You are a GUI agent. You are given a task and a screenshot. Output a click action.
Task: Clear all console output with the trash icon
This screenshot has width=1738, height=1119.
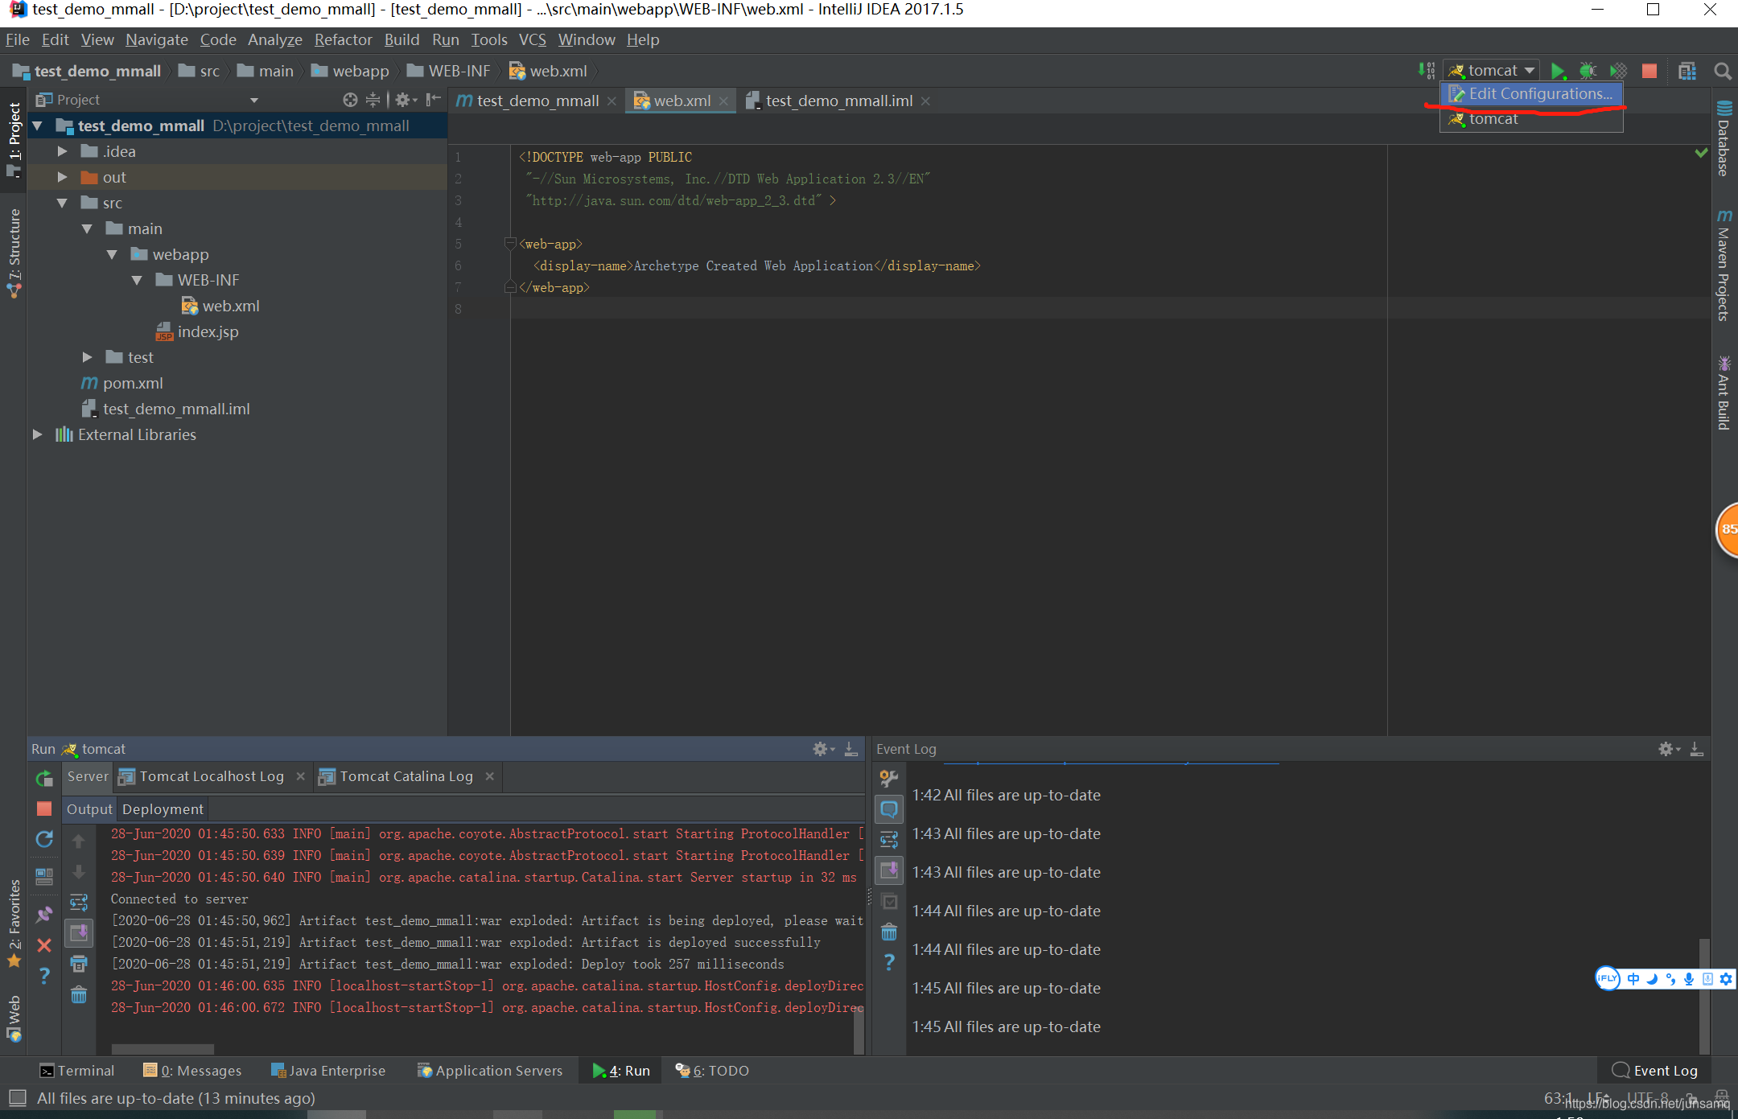click(x=79, y=995)
